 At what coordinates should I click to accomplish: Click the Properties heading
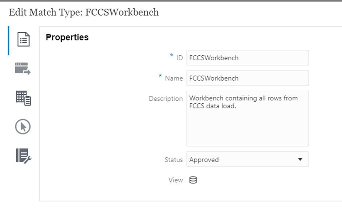click(67, 37)
